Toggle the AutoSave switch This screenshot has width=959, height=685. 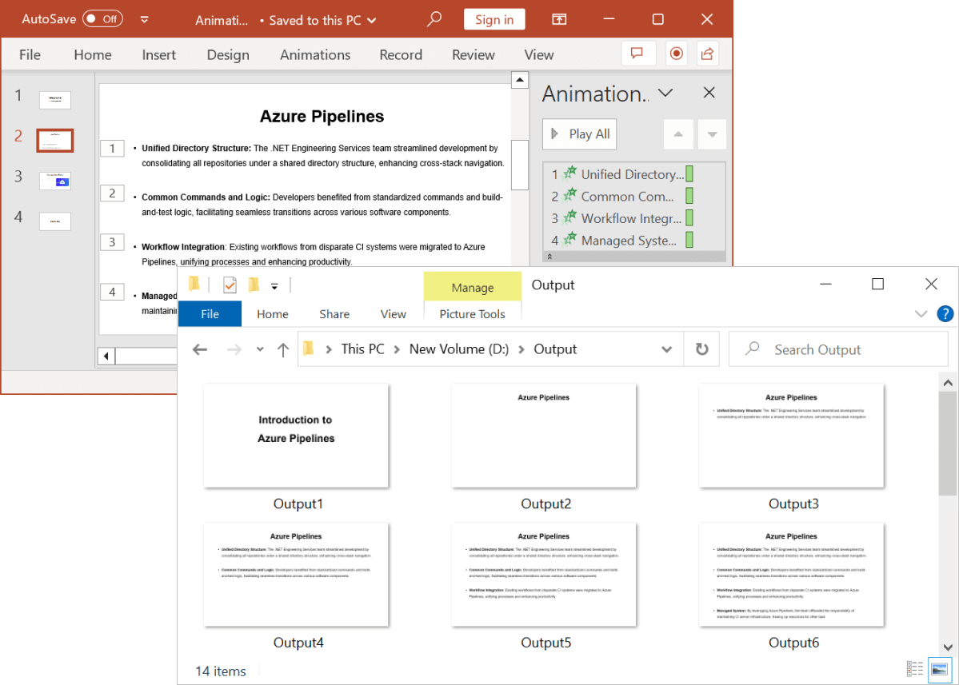(x=102, y=19)
